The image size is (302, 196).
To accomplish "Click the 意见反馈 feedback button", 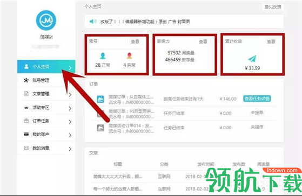I will [273, 7].
